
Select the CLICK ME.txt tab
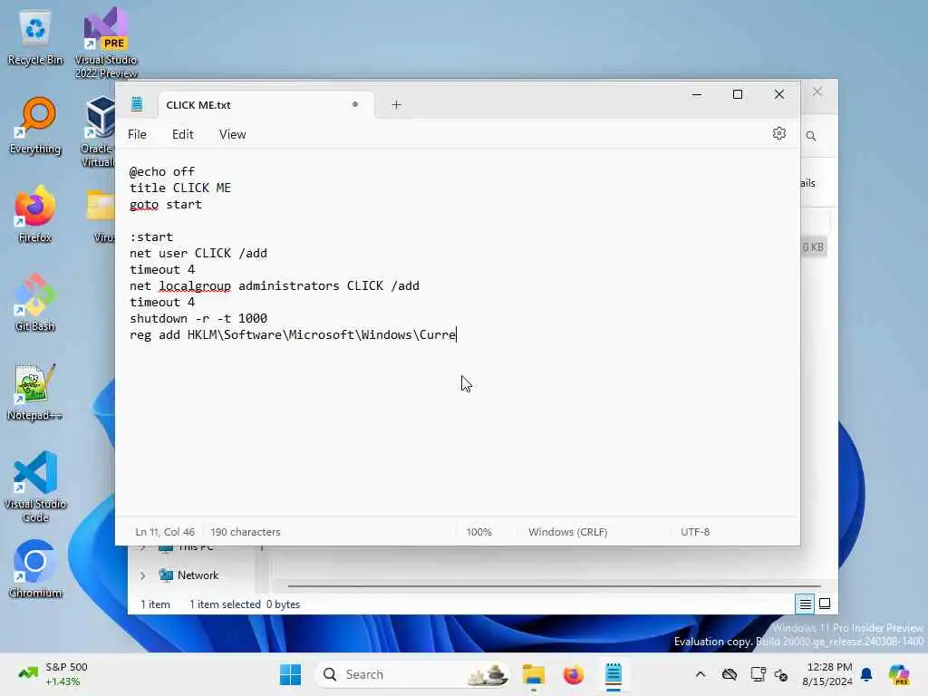point(266,105)
